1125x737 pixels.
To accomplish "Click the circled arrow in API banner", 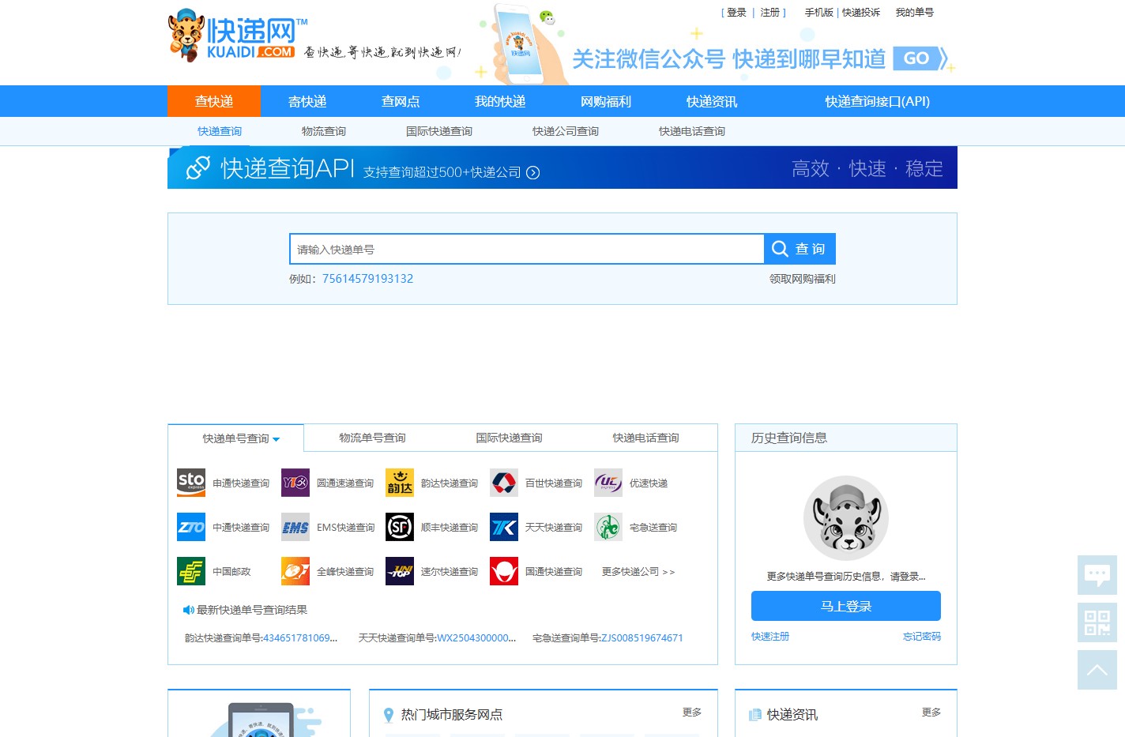I will [533, 173].
